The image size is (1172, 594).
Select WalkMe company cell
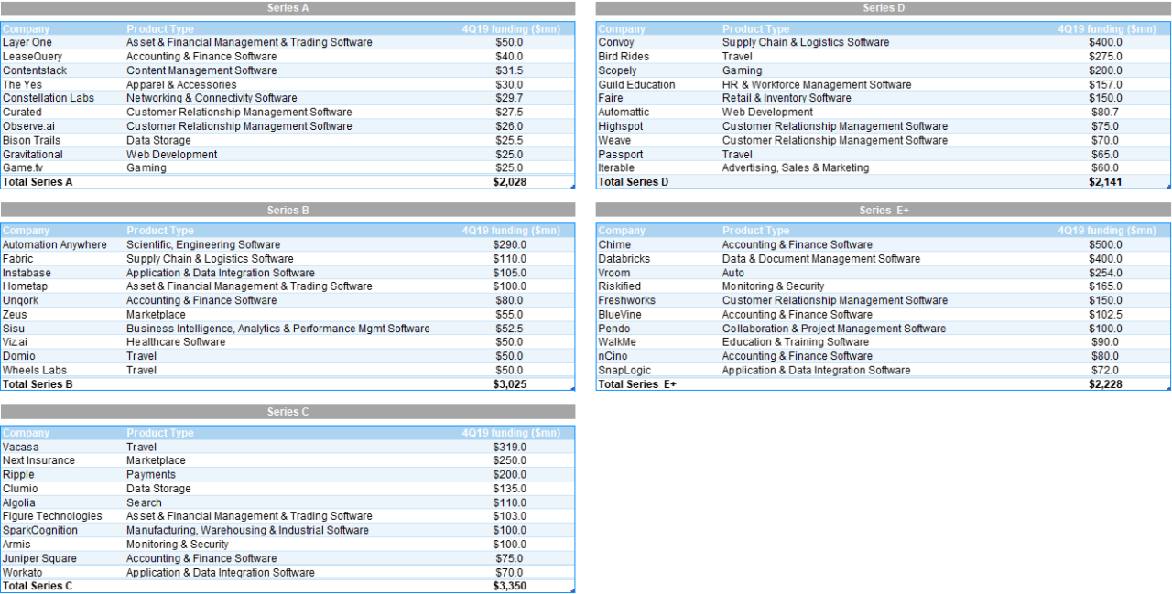(616, 342)
